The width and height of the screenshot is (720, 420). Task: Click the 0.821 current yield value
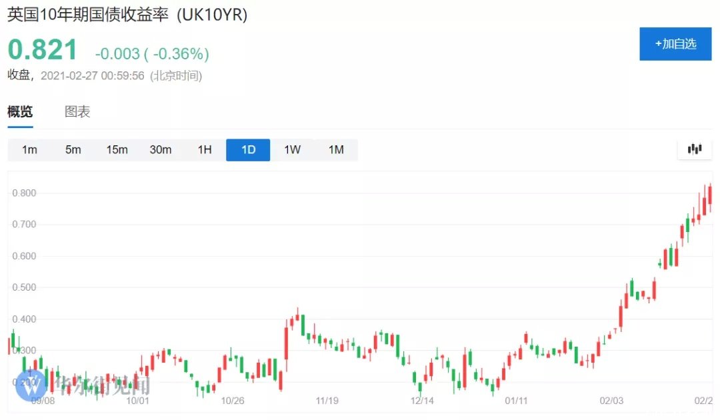pyautogui.click(x=43, y=51)
